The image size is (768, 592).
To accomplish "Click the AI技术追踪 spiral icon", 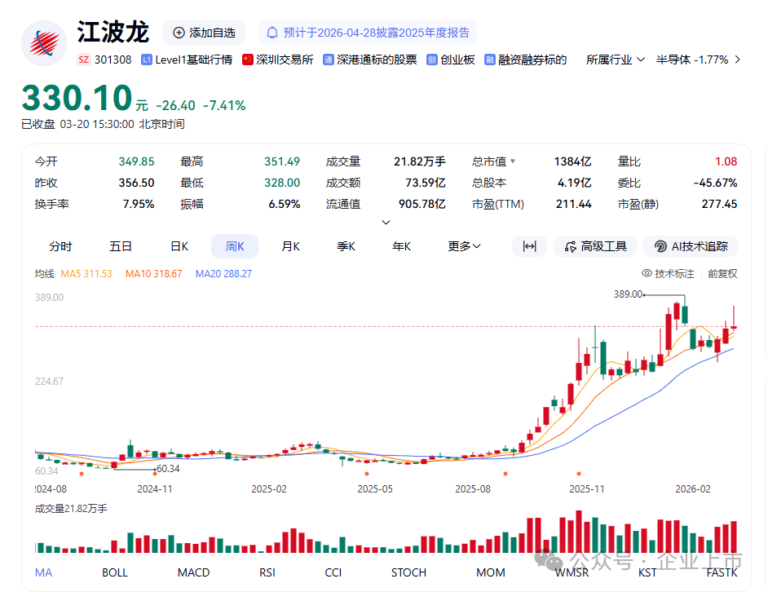I will pos(660,246).
